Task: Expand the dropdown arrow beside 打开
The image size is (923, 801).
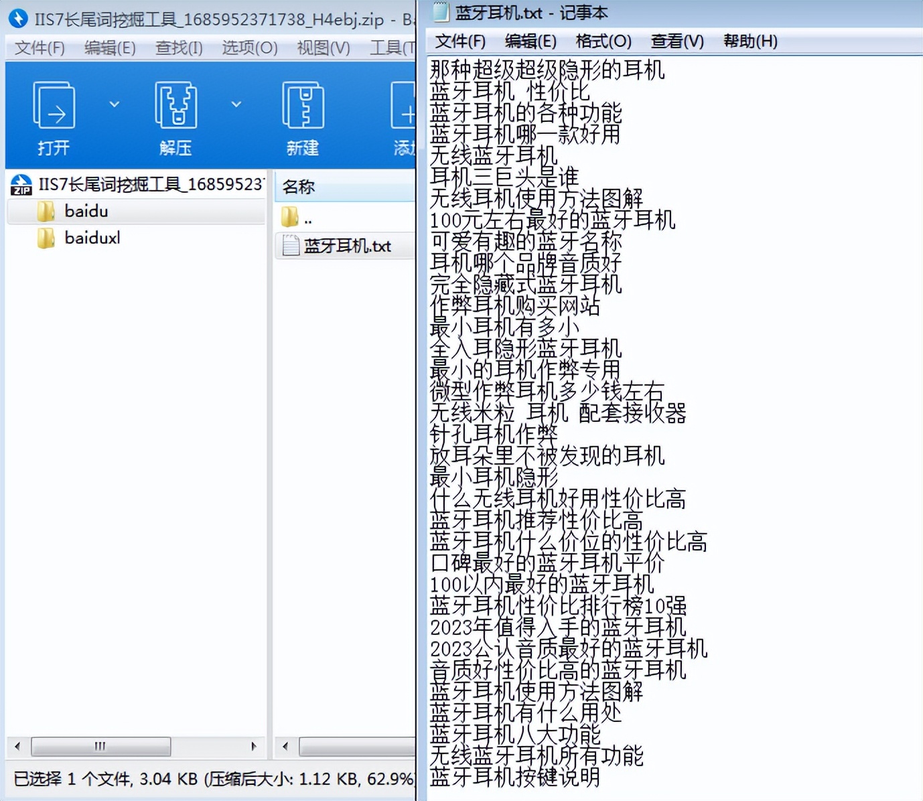Action: 115,104
